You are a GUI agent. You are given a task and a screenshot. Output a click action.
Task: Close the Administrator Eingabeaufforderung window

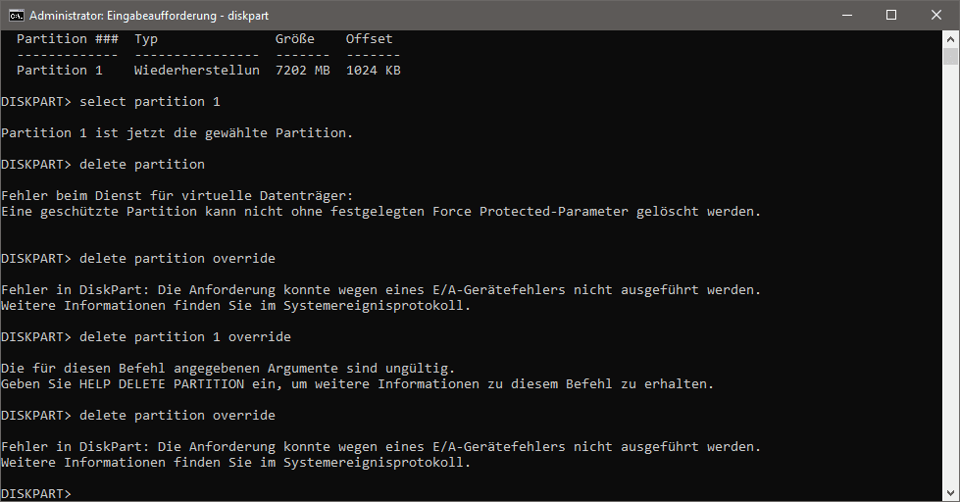(936, 16)
